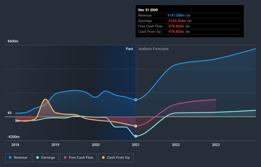The image size is (261, 167).
Task: Click the 2018 x-axis label
Action: [15, 145]
